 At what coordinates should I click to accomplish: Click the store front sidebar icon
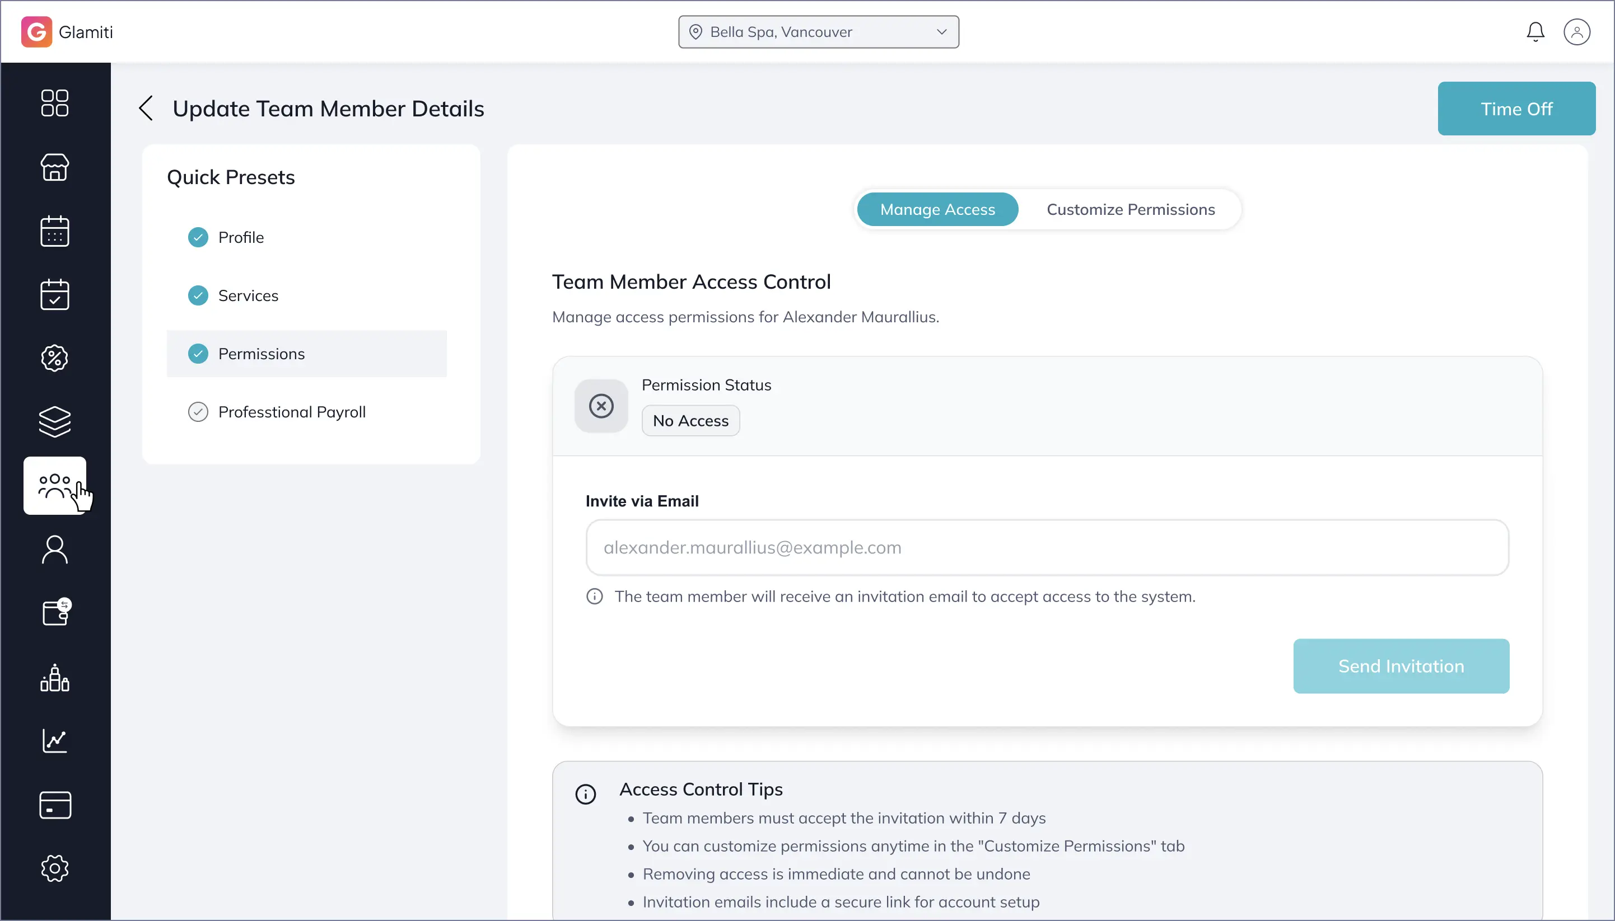[54, 167]
